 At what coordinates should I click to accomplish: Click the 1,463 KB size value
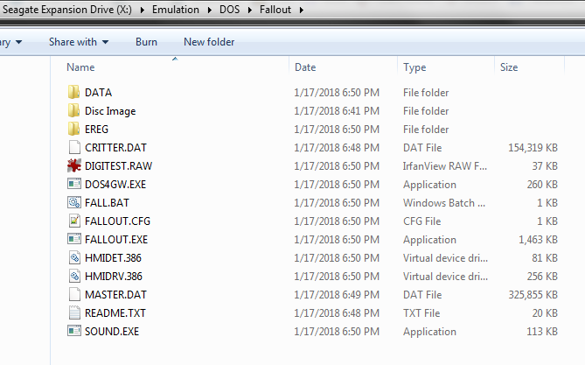tap(538, 240)
